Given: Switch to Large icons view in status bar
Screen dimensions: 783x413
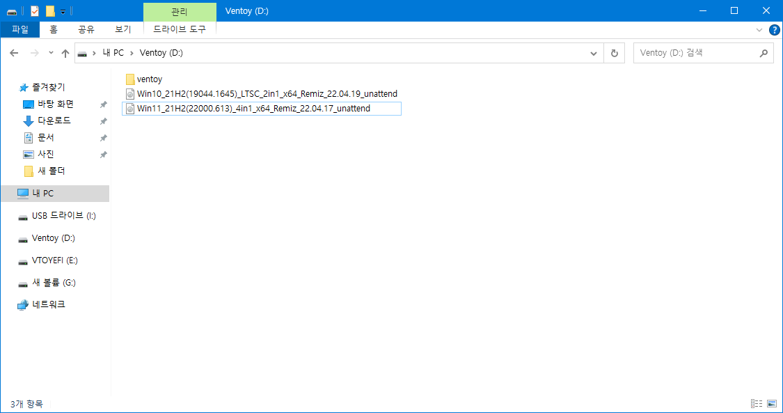Looking at the screenshot, I should pyautogui.click(x=772, y=403).
